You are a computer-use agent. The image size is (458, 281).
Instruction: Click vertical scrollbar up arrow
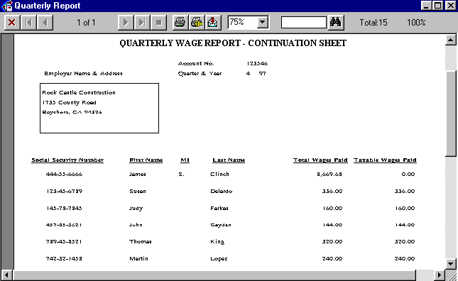point(451,40)
